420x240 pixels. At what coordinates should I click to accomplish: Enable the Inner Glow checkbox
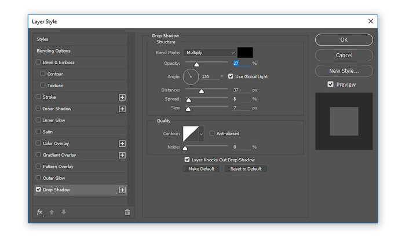[x=38, y=120]
